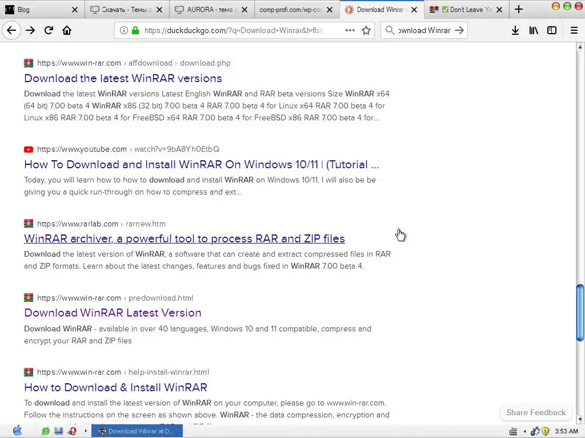Screen dimensions: 585x438
Task: Toggle the sidebar view icon
Action: (552, 30)
